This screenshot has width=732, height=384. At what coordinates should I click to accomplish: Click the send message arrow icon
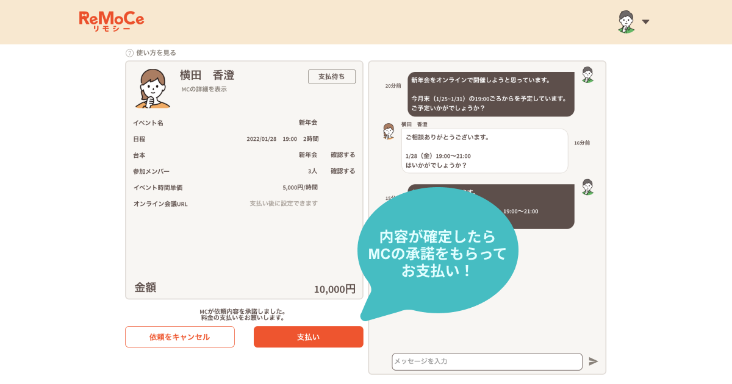tap(594, 361)
